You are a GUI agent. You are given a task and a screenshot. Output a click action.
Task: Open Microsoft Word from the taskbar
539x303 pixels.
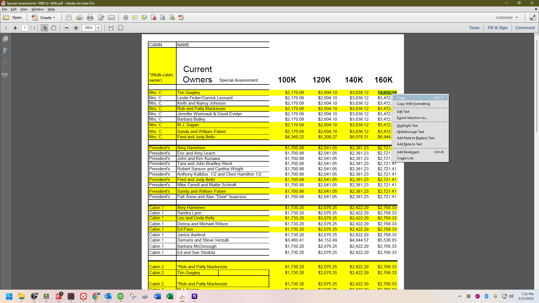[x=157, y=296]
